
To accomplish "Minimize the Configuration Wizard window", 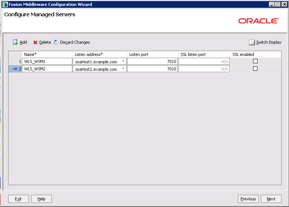I will tap(272, 4).
